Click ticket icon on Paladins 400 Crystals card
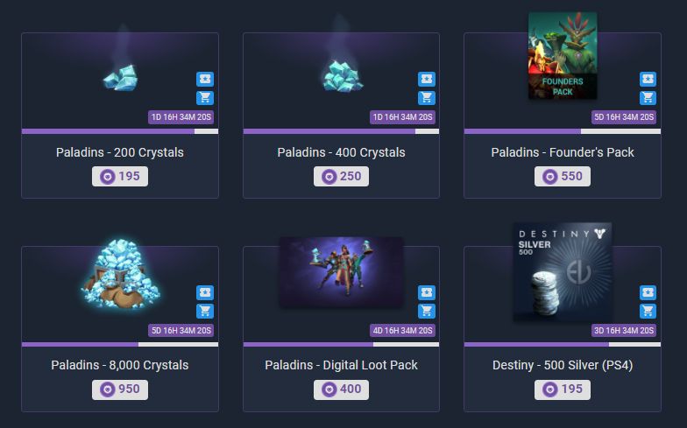 (x=426, y=79)
